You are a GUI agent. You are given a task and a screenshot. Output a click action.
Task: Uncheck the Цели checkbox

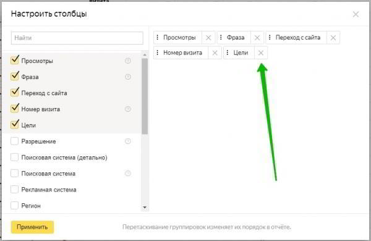click(14, 124)
